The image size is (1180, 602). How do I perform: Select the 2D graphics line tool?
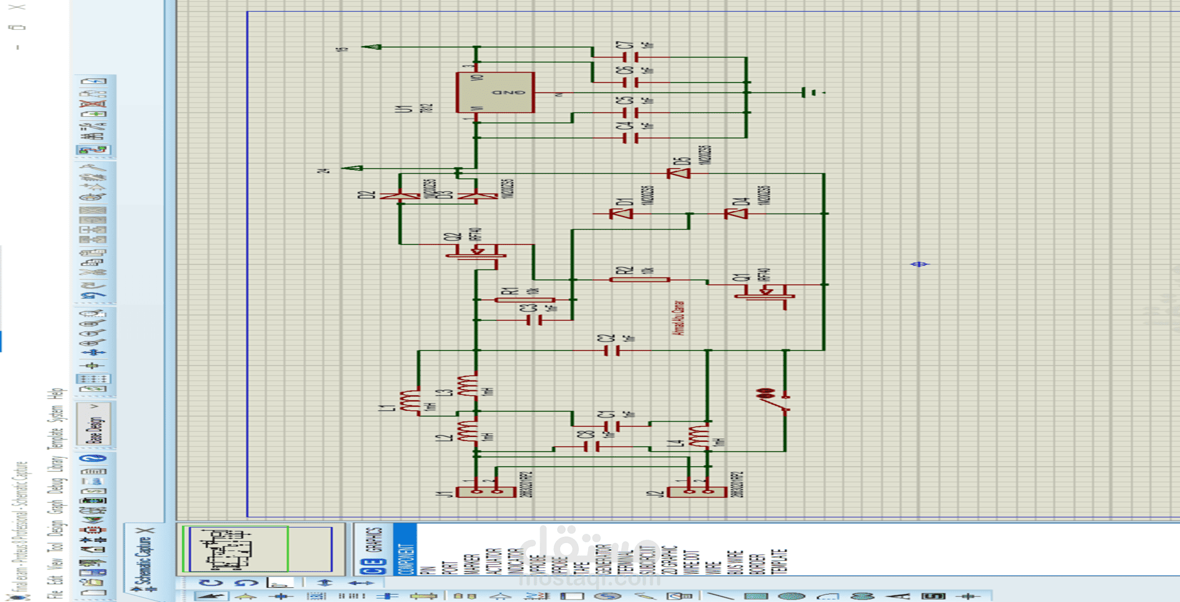pyautogui.click(x=720, y=596)
